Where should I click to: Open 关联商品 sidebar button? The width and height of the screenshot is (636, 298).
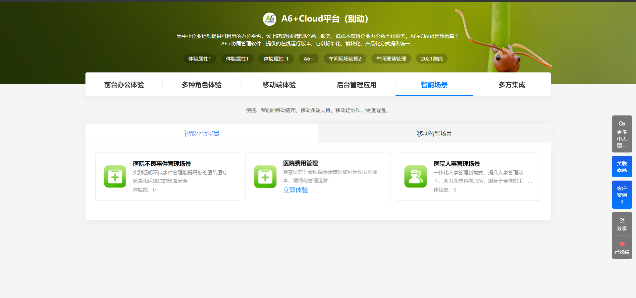pyautogui.click(x=622, y=167)
